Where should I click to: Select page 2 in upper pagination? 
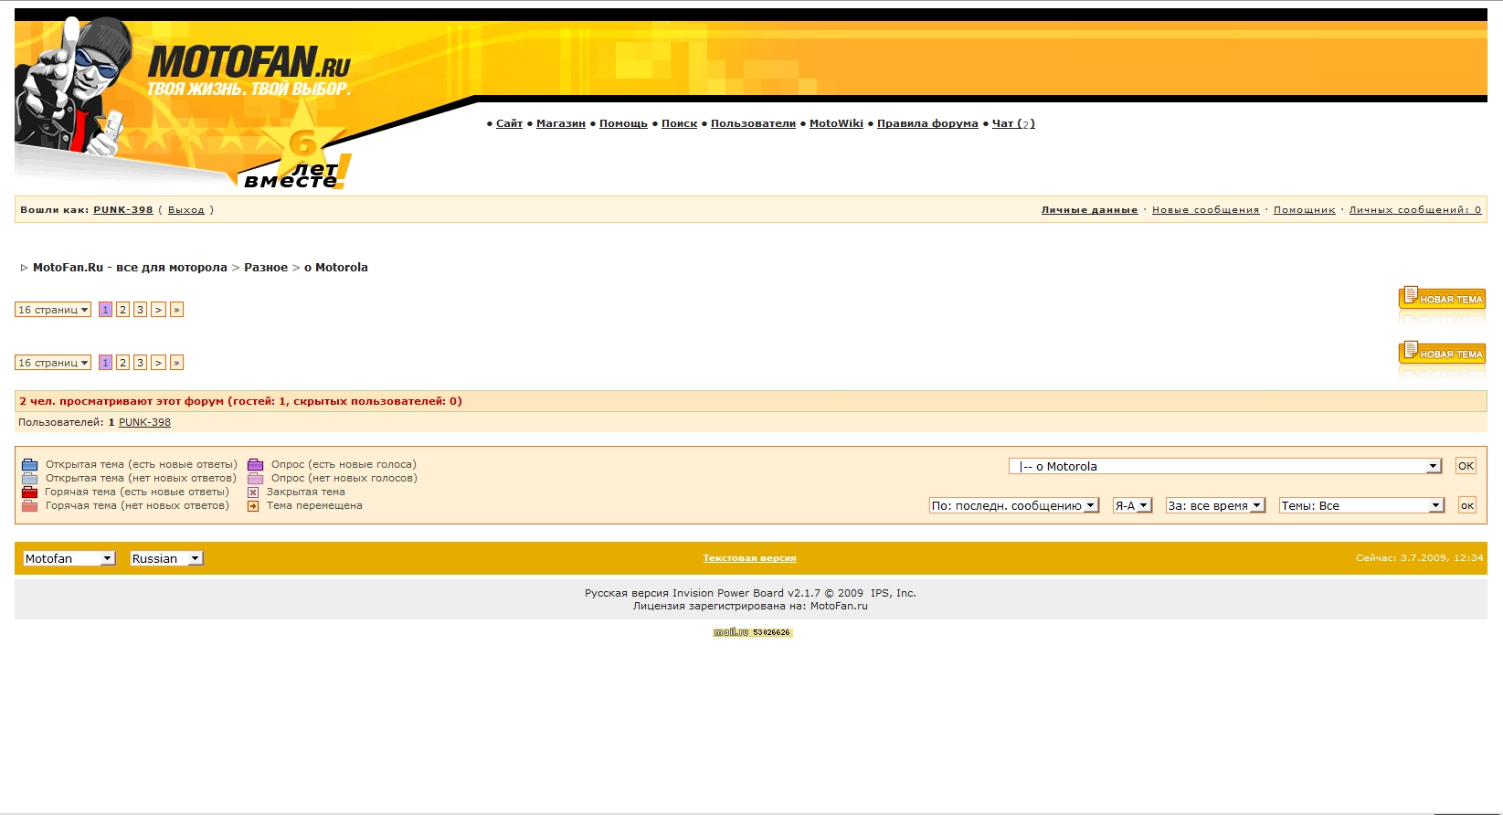pos(122,310)
